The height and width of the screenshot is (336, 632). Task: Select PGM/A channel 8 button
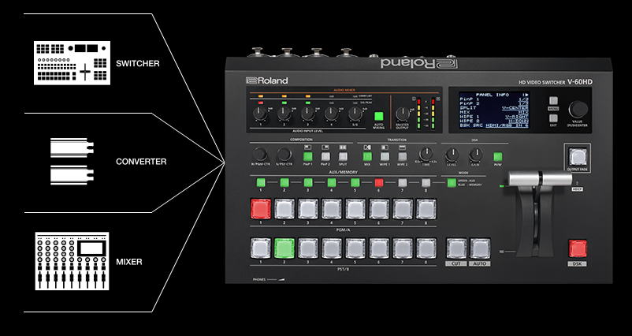point(426,209)
